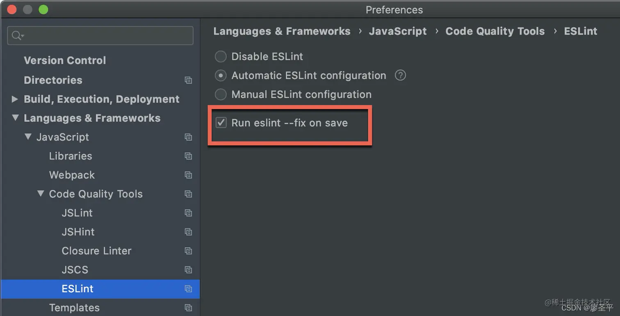Click project-level icon next to Code Quality Tools
The image size is (620, 316).
click(188, 194)
